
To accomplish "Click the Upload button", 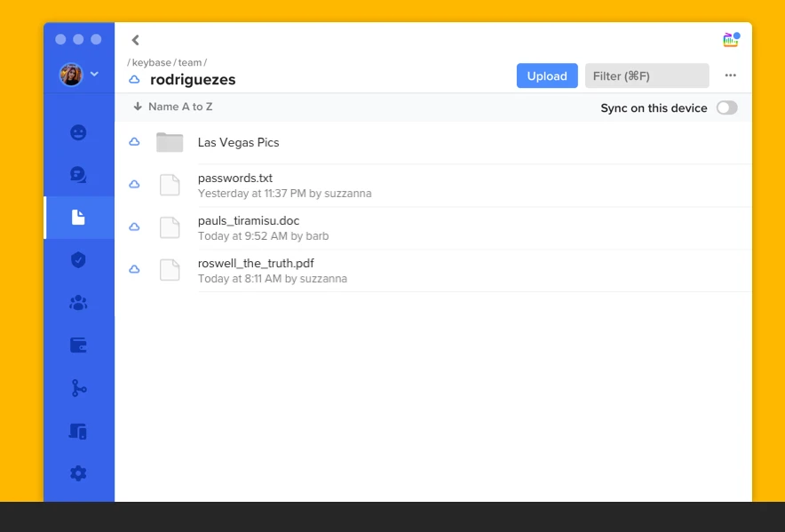I will coord(547,75).
